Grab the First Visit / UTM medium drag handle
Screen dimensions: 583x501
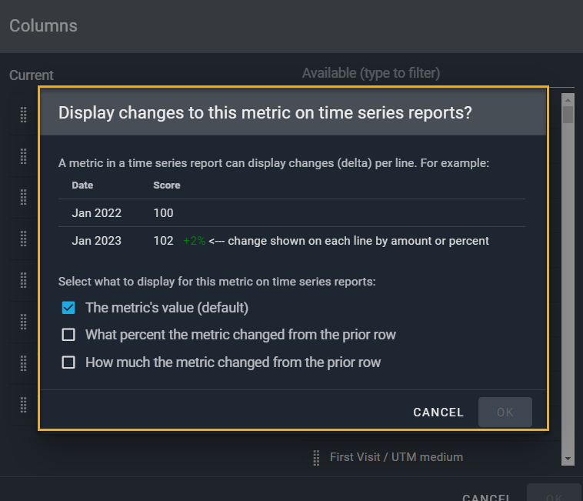pyautogui.click(x=316, y=458)
